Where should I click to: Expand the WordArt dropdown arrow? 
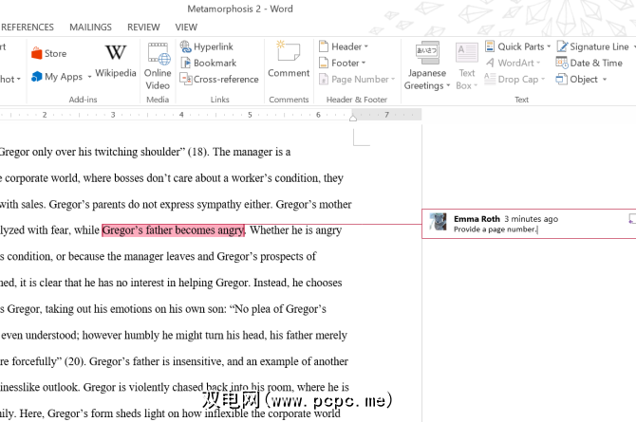(538, 63)
